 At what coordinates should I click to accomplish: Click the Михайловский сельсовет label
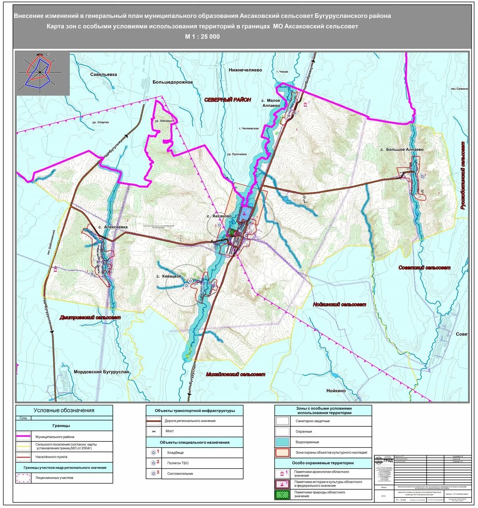click(235, 374)
